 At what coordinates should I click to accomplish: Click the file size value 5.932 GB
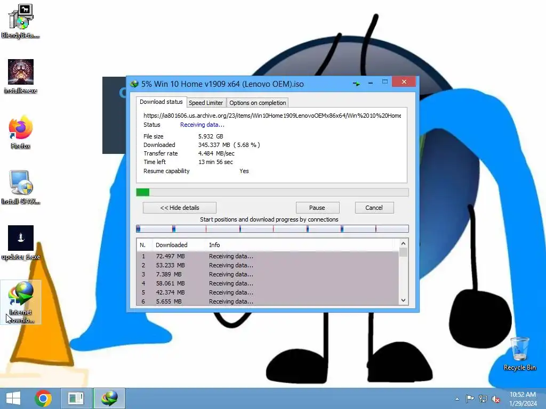(211, 136)
